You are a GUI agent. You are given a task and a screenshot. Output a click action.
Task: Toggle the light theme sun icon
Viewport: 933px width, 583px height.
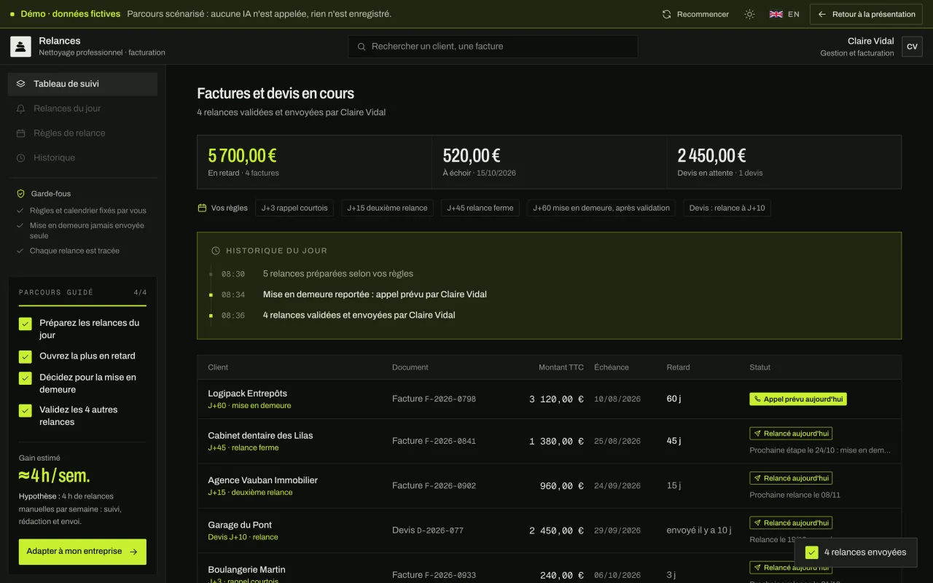click(x=749, y=14)
